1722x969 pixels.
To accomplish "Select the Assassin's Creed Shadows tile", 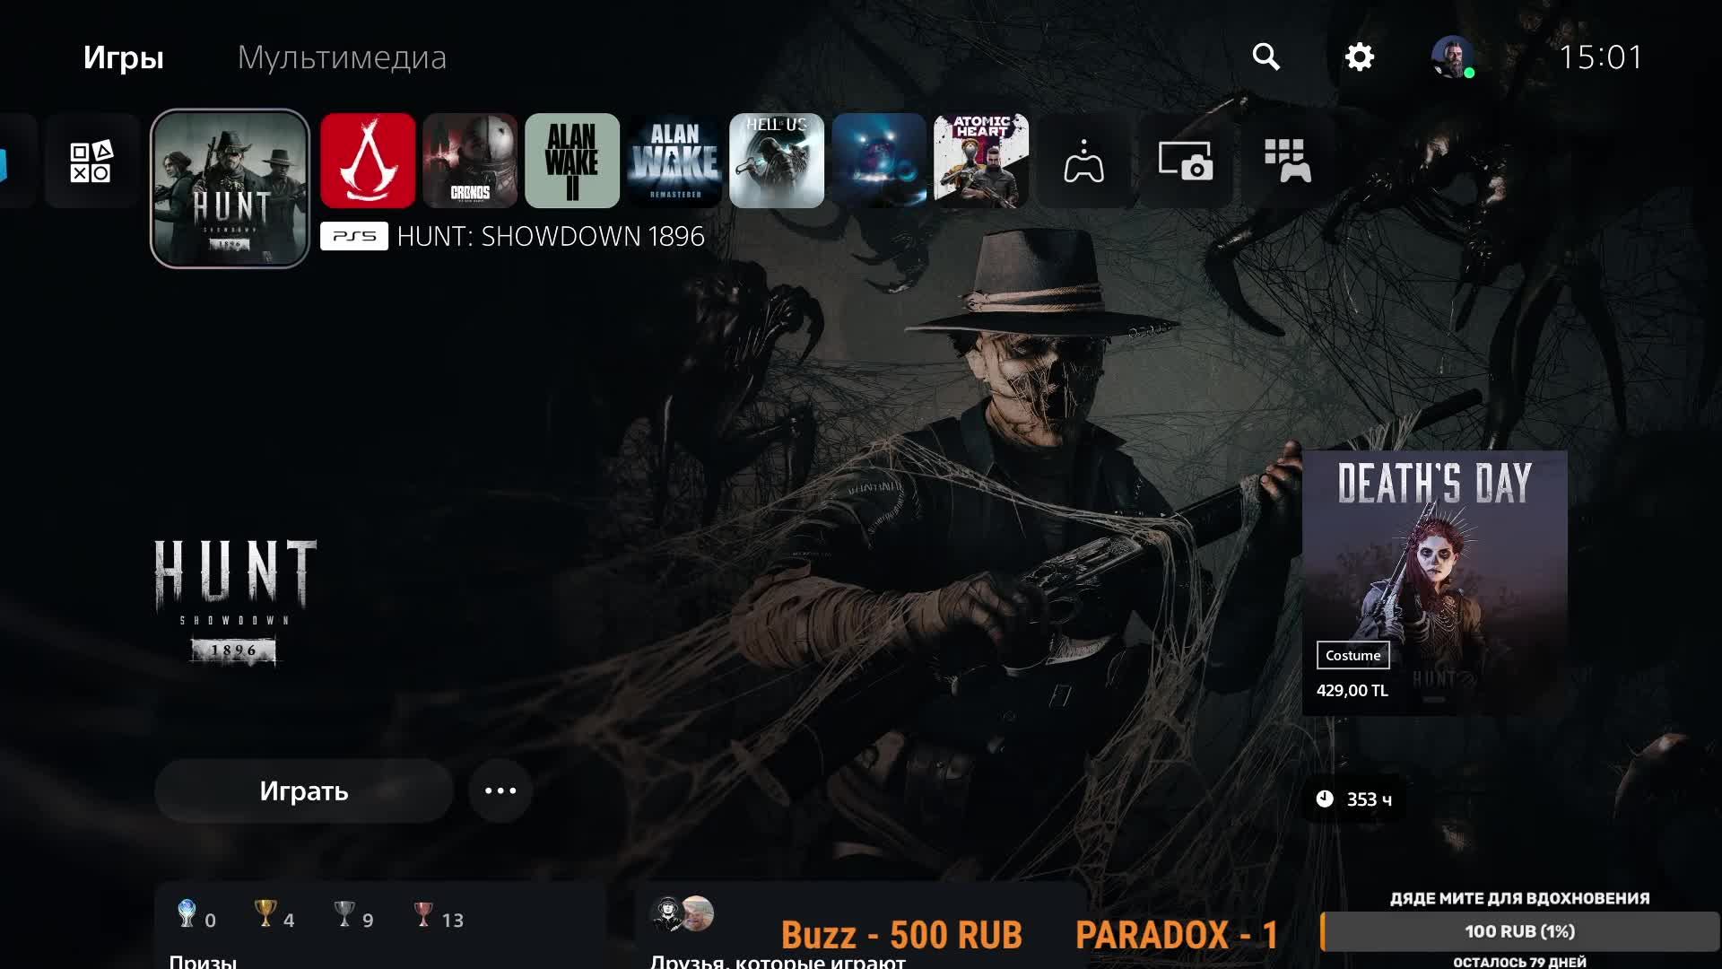I will pos(368,161).
